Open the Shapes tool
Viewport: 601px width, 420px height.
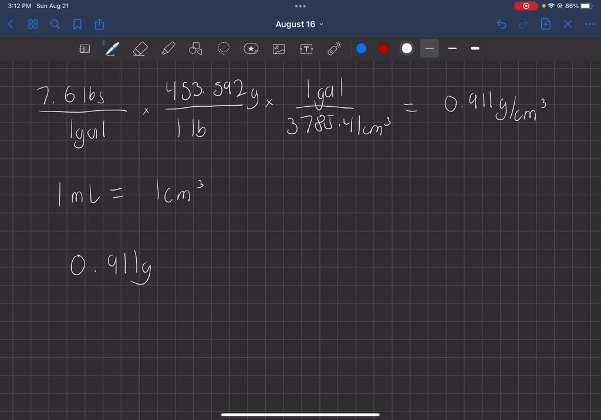pos(195,49)
